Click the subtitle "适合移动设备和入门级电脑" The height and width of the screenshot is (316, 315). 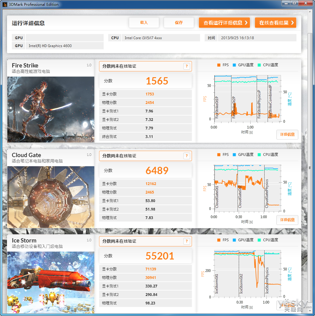[x=37, y=246]
